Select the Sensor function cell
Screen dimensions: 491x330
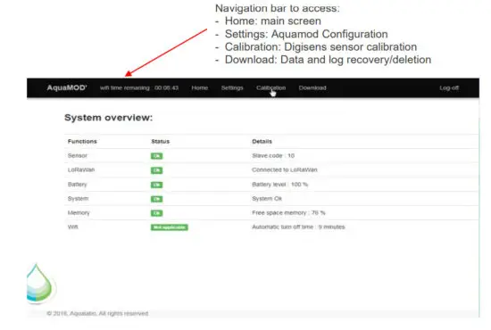78,155
